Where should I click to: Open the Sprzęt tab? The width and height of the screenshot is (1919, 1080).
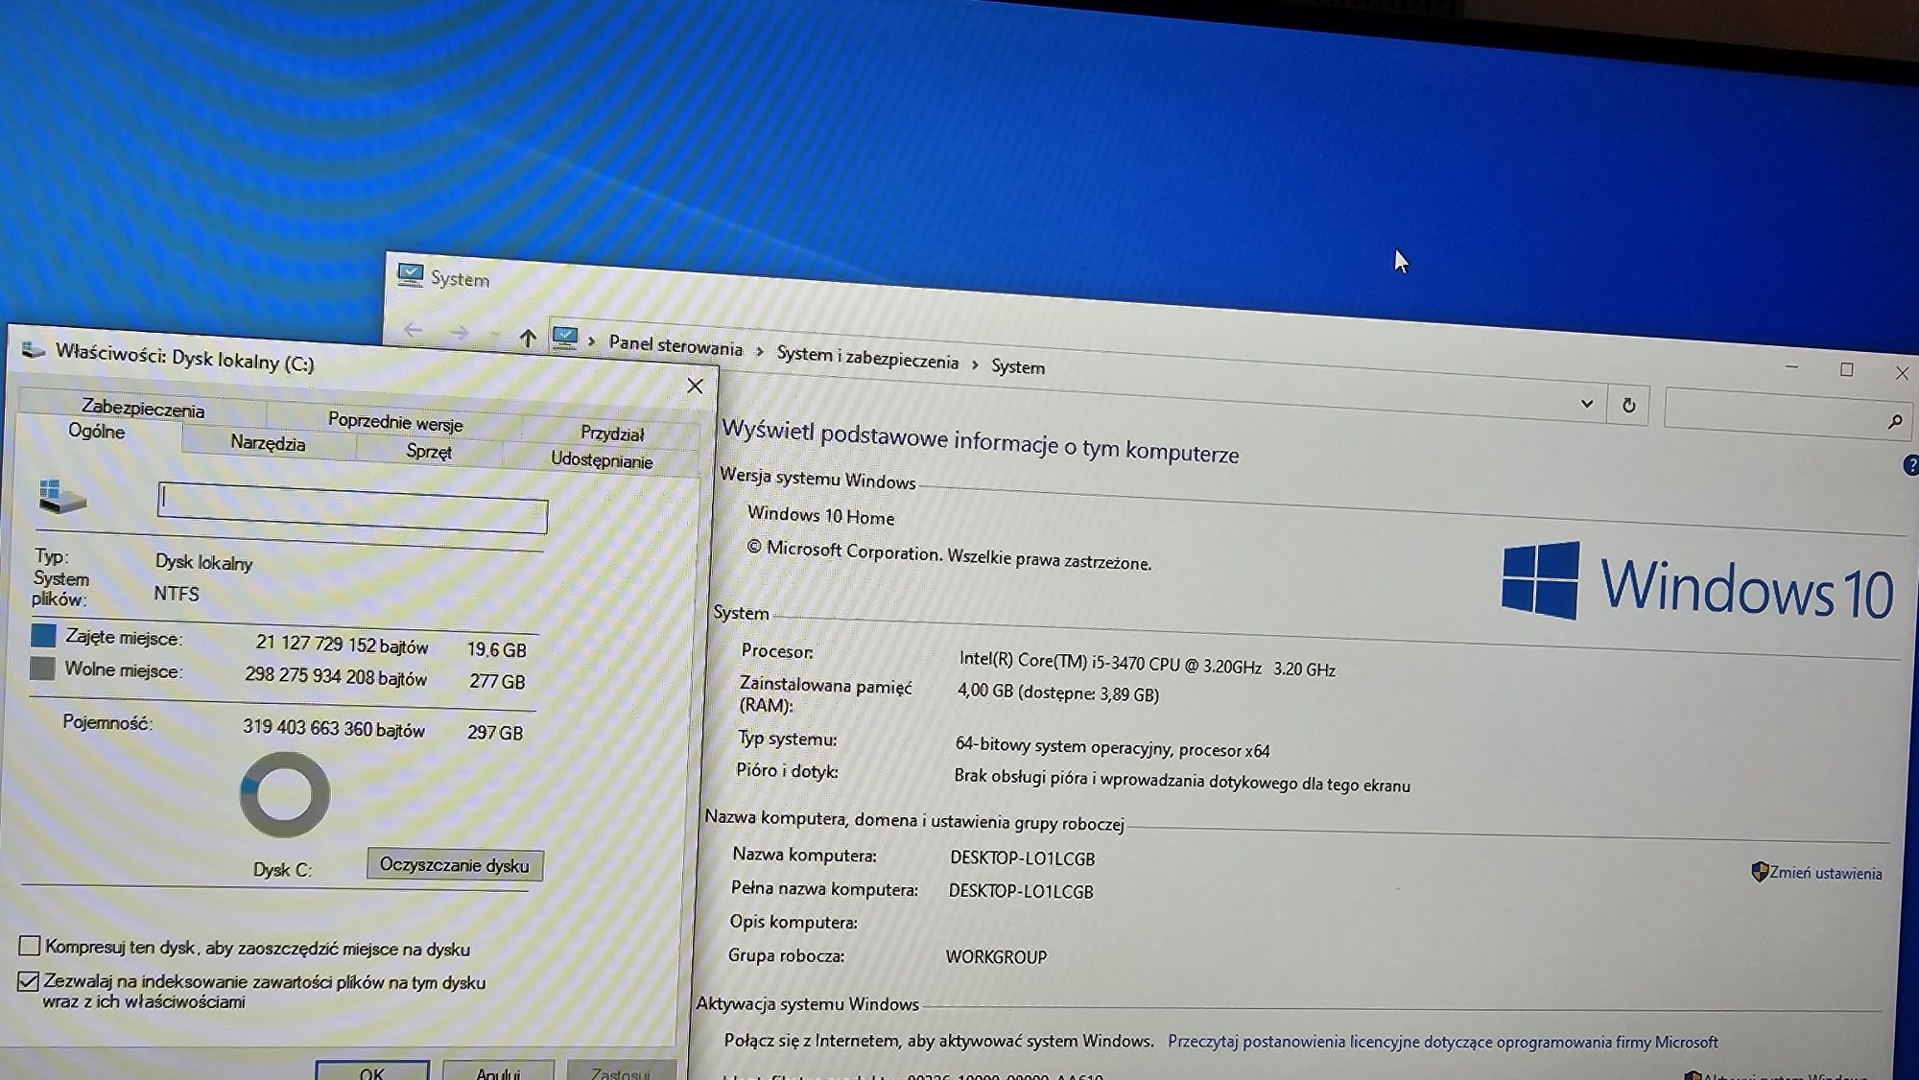pyautogui.click(x=429, y=452)
